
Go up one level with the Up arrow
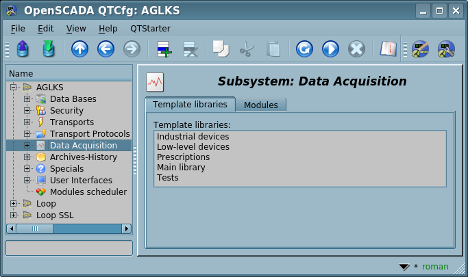[79, 49]
